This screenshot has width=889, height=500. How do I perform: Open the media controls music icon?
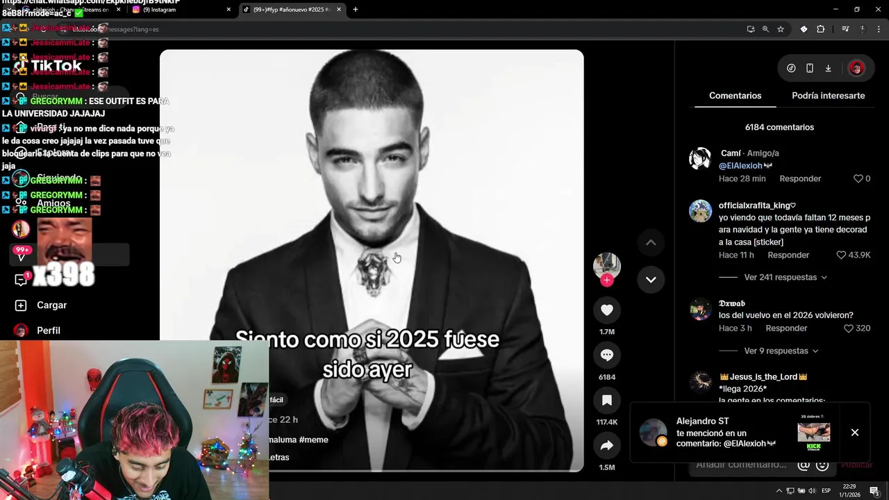(845, 29)
